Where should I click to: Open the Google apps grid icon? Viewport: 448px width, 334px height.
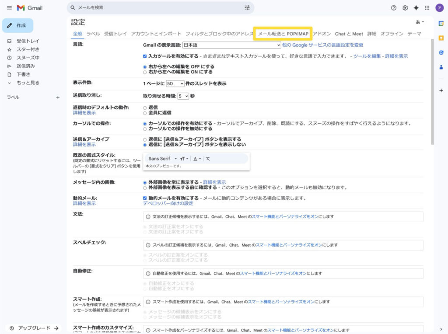(x=427, y=8)
